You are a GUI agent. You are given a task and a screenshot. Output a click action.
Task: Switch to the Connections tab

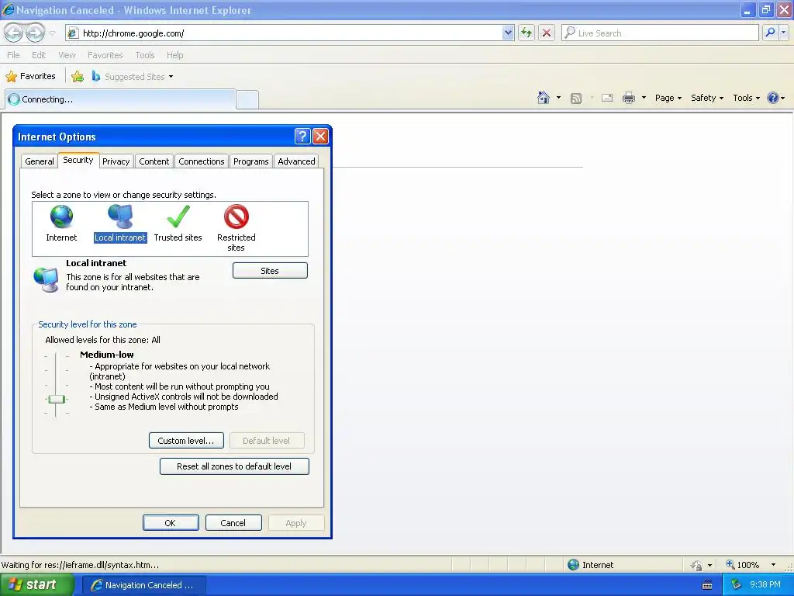pos(201,161)
